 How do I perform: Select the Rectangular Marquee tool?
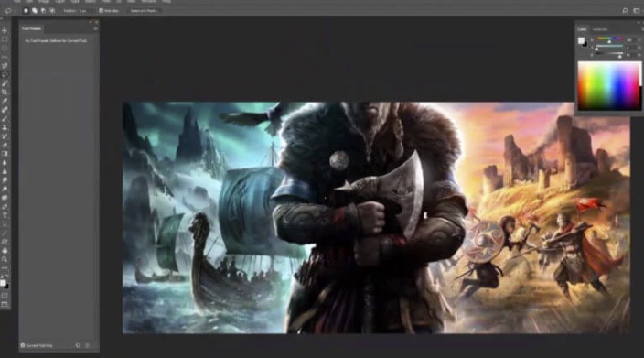[5, 39]
